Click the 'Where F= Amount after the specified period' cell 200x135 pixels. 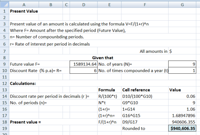tap(68, 30)
